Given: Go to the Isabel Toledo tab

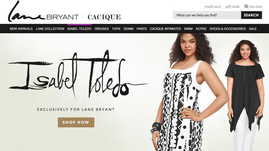Looking at the screenshot, I should pos(79,29).
